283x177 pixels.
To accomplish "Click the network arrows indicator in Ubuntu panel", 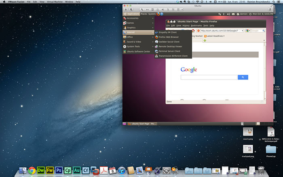I will [x=220, y=14].
